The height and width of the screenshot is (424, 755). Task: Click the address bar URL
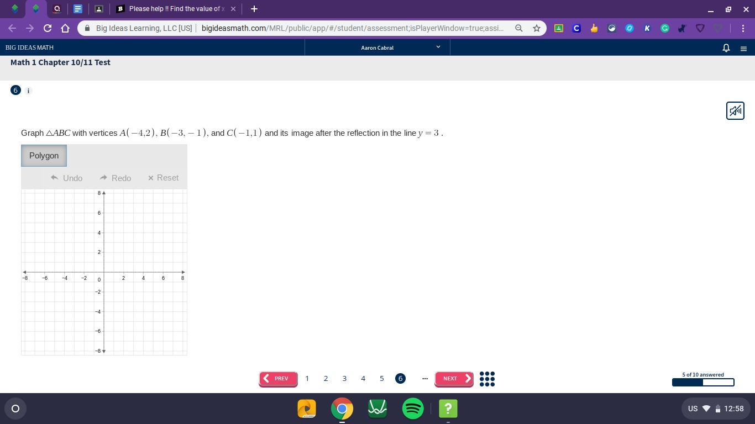(x=353, y=28)
